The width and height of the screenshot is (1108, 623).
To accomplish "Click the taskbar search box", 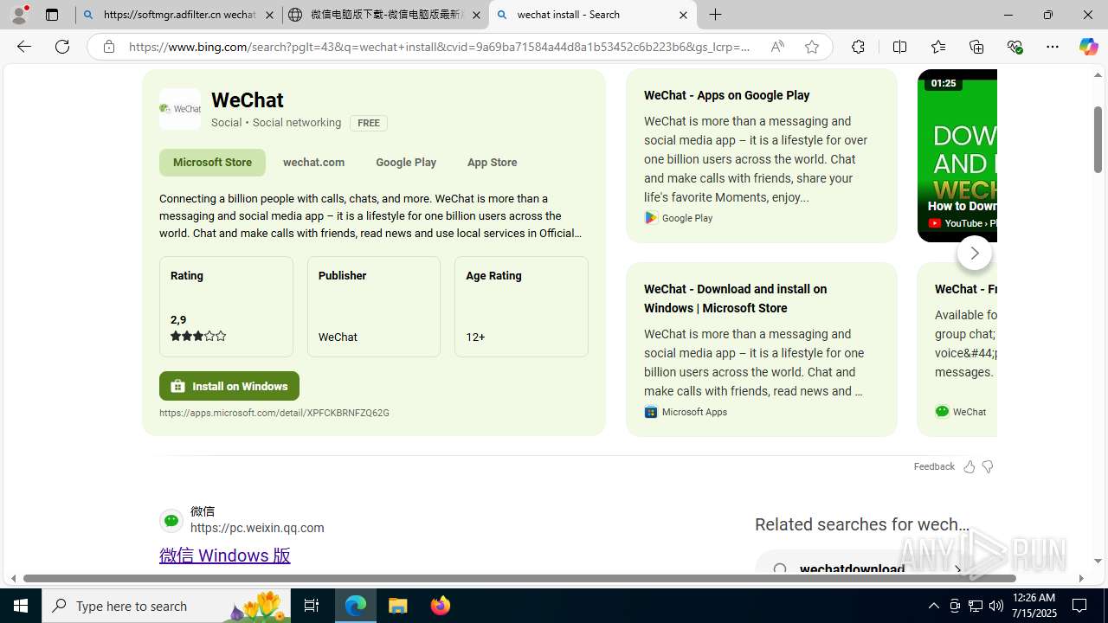I will click(x=166, y=606).
